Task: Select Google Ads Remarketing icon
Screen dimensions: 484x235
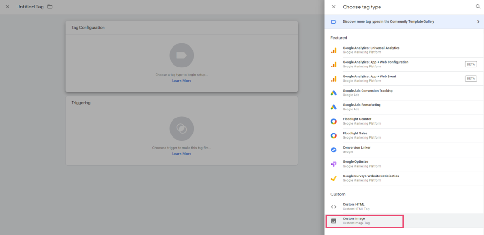Action: point(333,107)
